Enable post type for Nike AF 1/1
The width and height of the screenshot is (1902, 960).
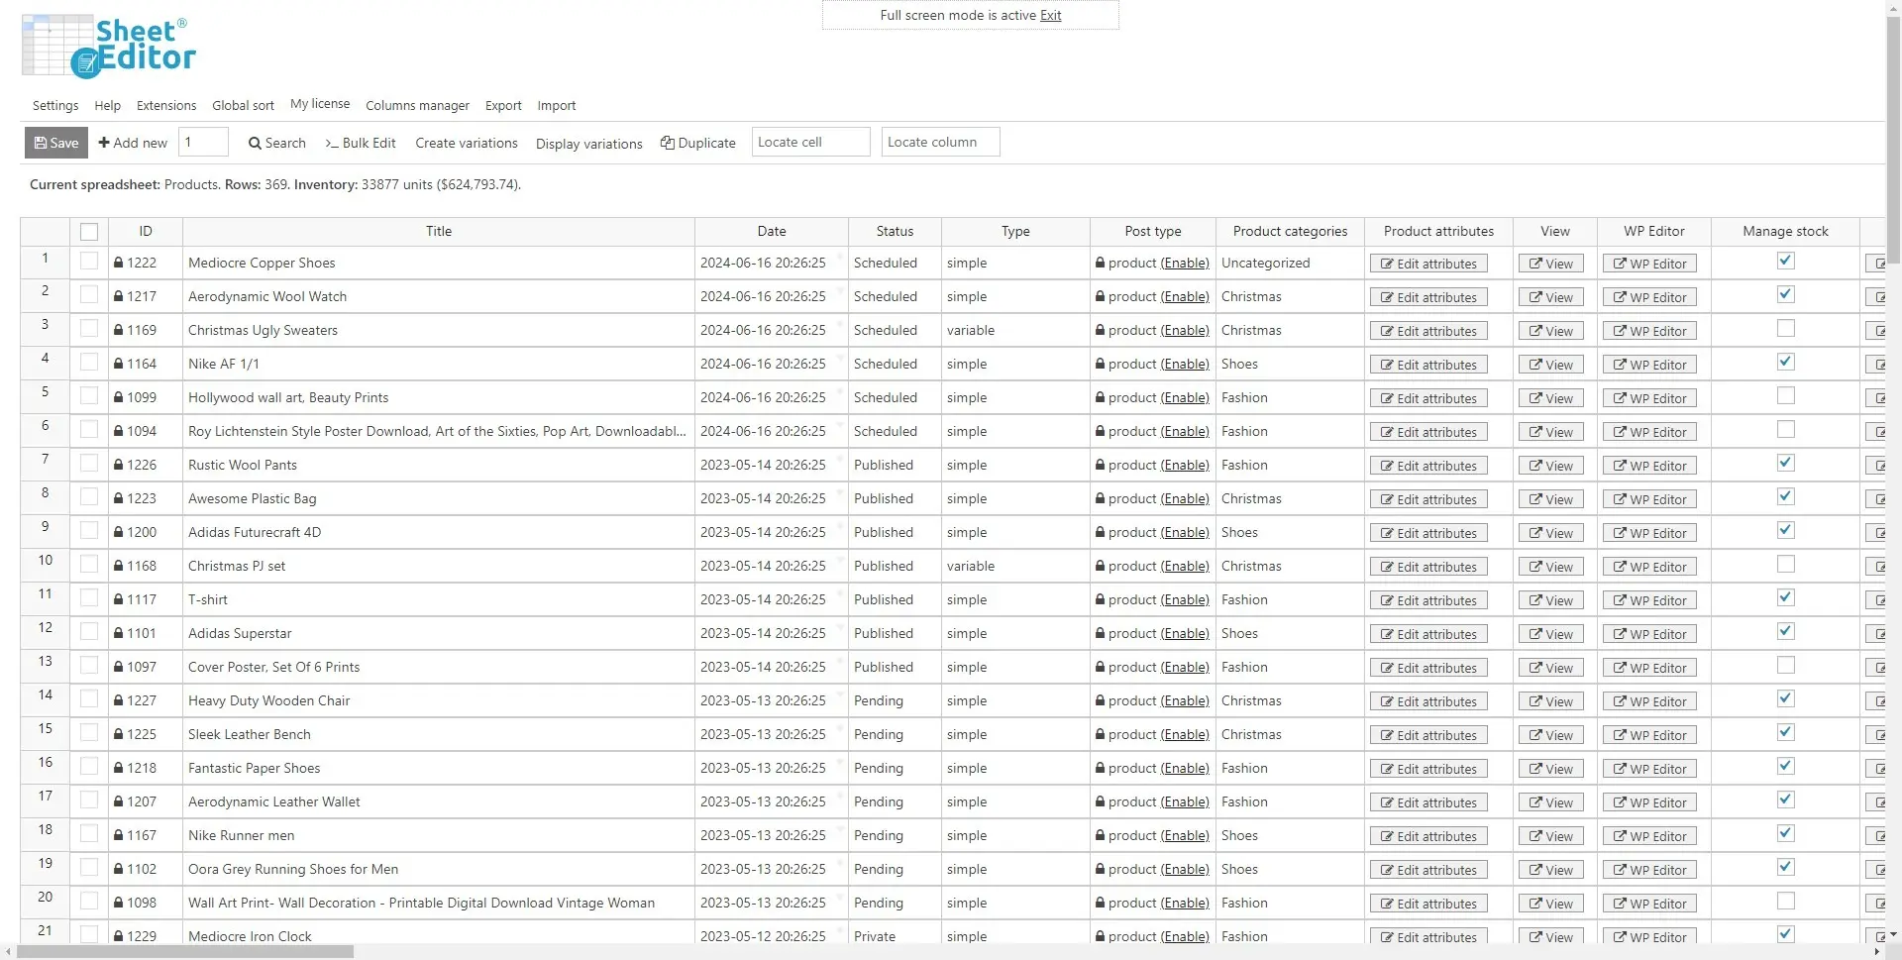[1186, 364]
